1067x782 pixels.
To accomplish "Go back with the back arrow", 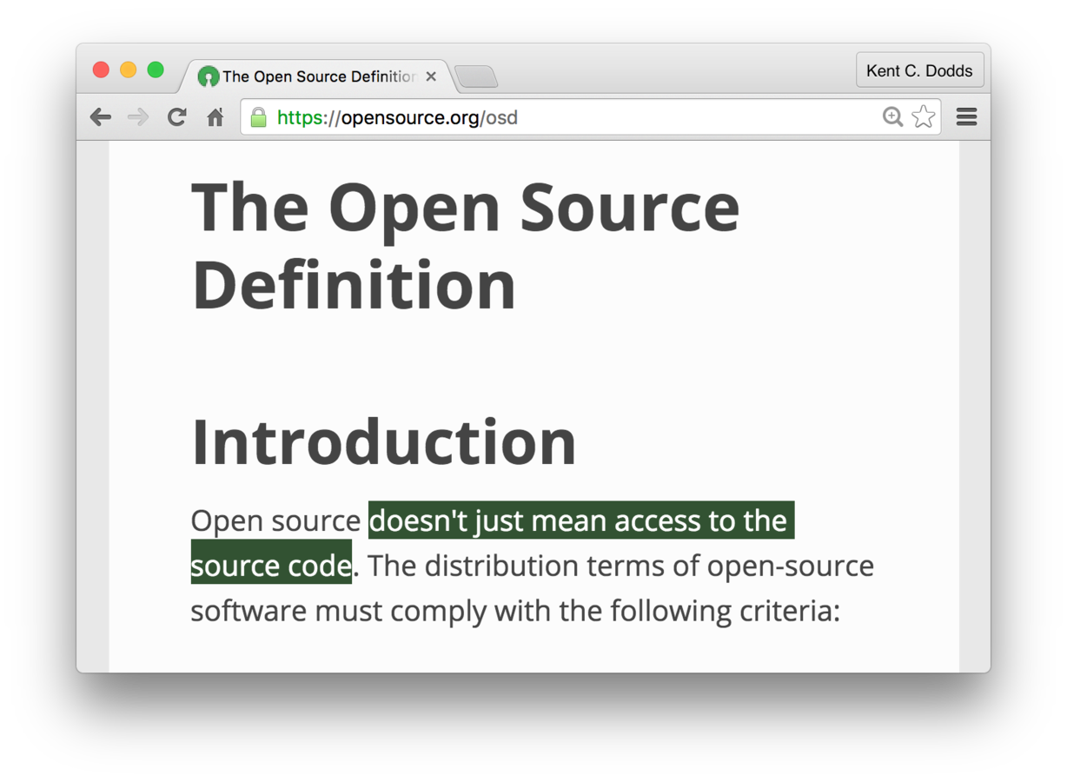I will [101, 117].
